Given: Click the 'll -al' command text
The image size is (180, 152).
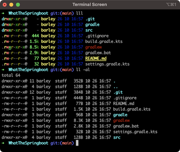Looking at the screenshot, I should [83, 69].
